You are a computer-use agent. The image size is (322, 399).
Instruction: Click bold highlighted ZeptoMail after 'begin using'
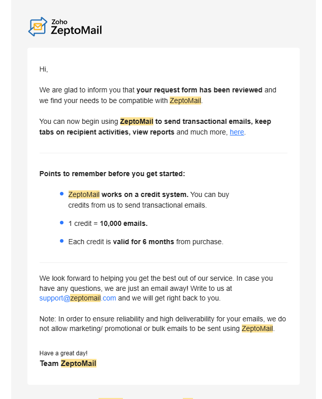(137, 121)
